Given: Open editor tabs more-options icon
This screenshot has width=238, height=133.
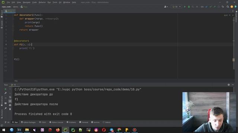Looking at the screenshot, I should (x=233, y=11).
